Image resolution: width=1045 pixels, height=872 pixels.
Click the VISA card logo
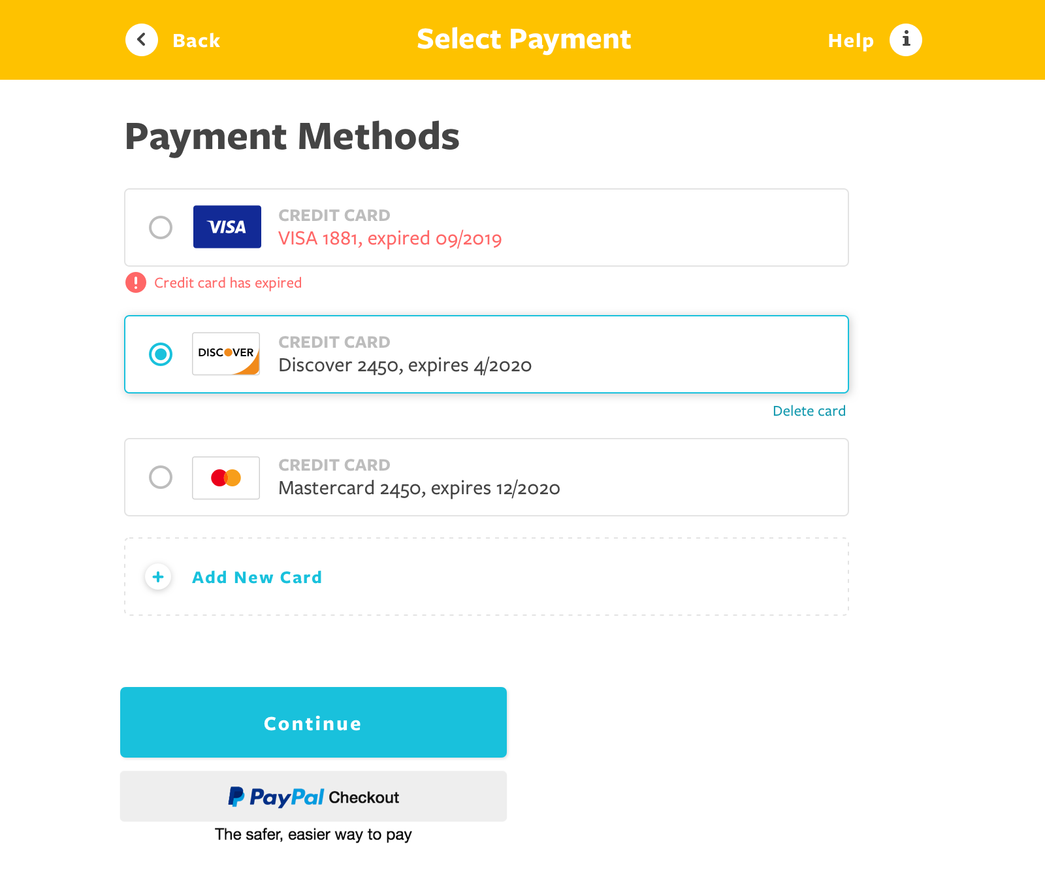point(227,227)
